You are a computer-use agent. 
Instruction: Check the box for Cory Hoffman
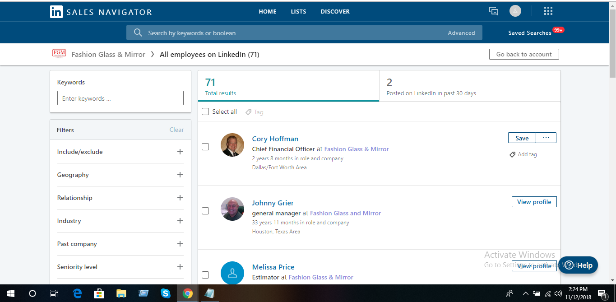pyautogui.click(x=205, y=147)
